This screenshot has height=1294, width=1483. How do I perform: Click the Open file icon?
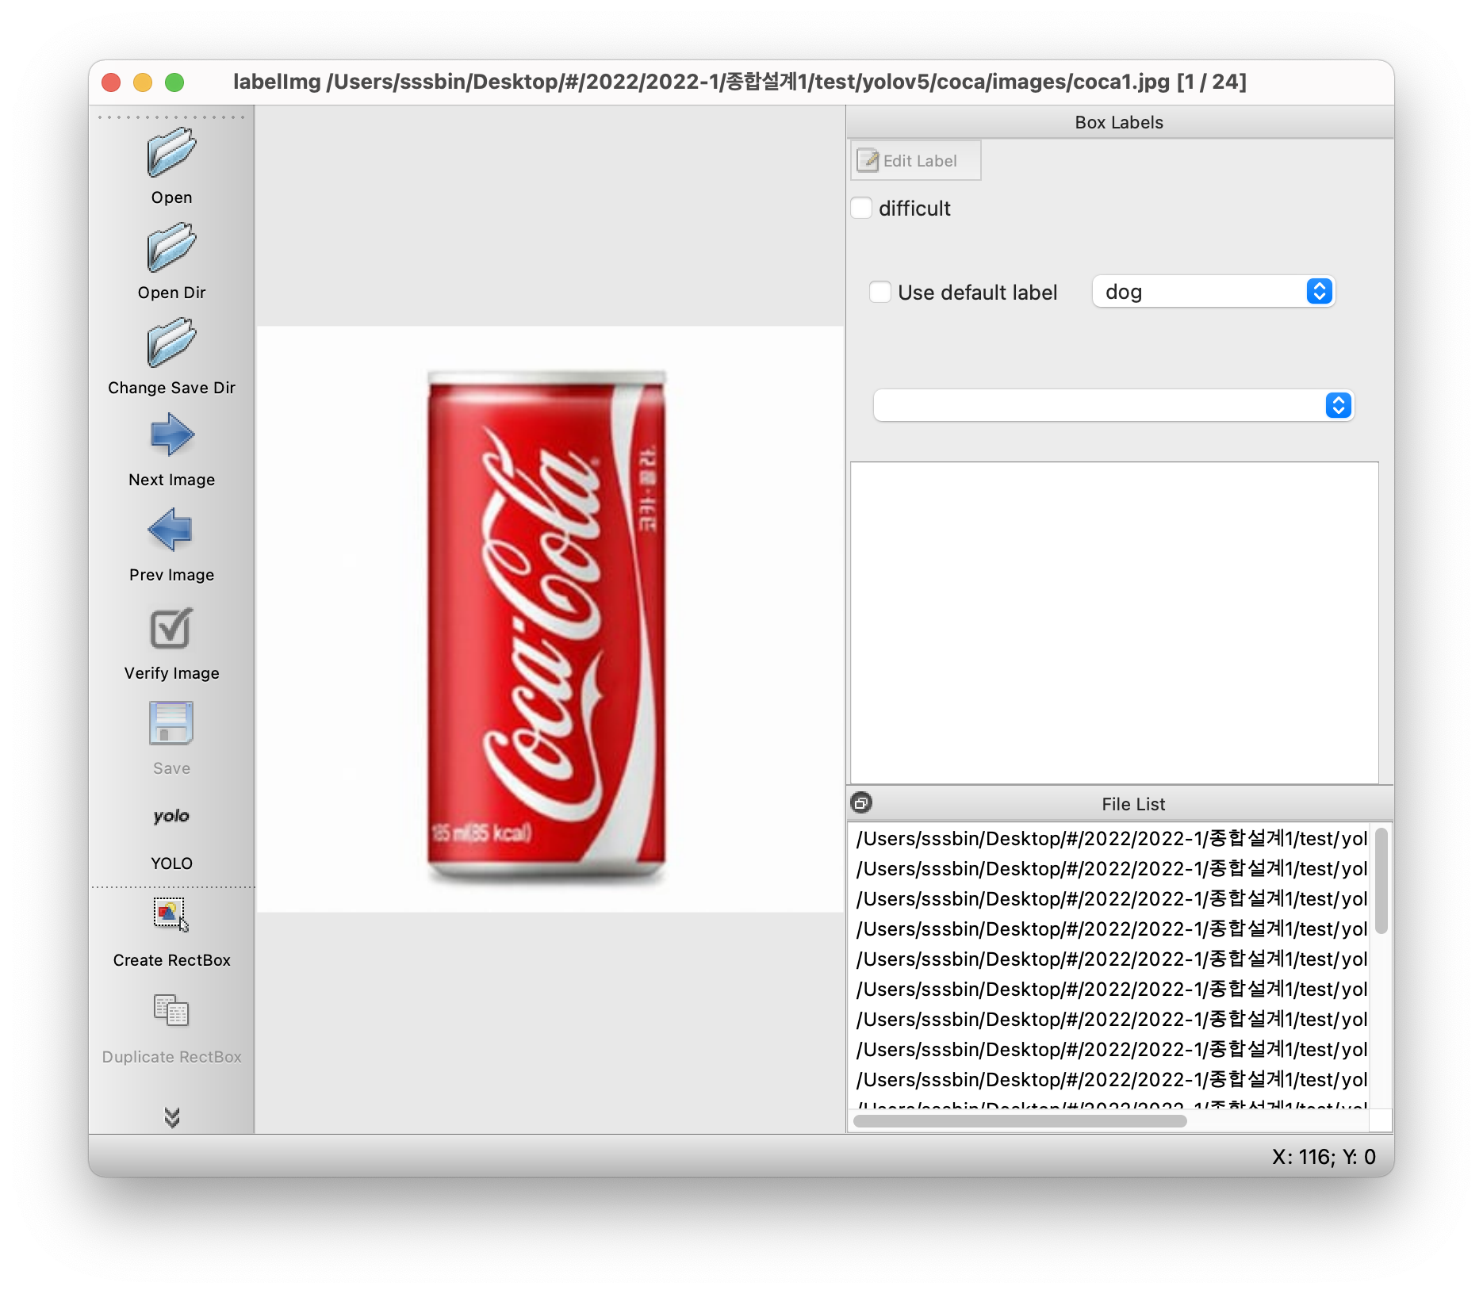171,153
